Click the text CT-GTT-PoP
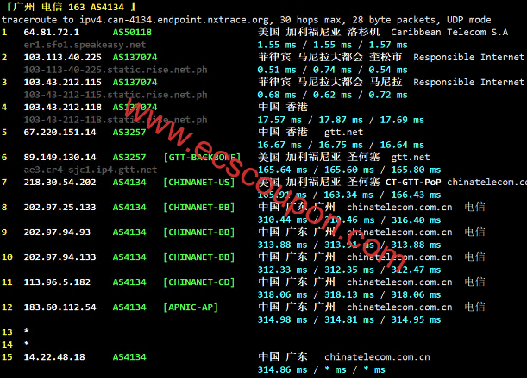This screenshot has width=527, height=378. [413, 183]
